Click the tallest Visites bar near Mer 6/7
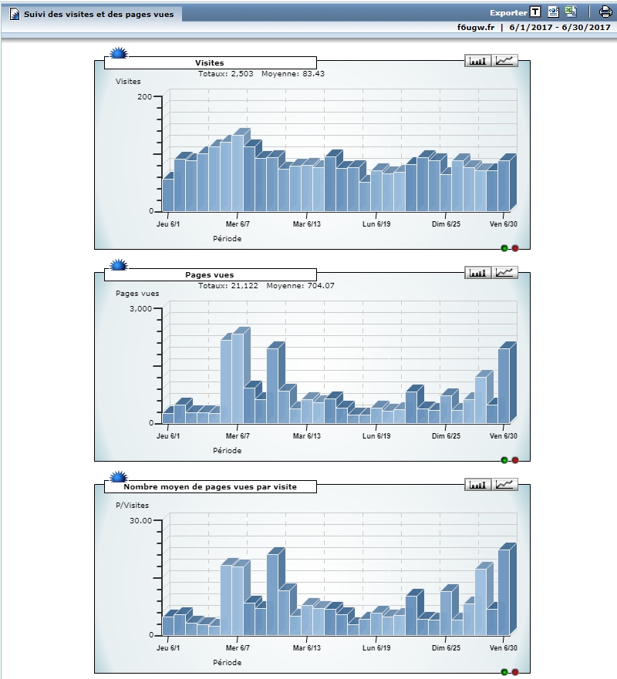The height and width of the screenshot is (679, 617). pos(238,173)
